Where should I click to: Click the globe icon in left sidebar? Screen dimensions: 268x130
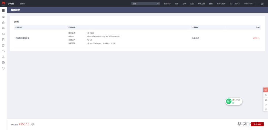pos(3,62)
